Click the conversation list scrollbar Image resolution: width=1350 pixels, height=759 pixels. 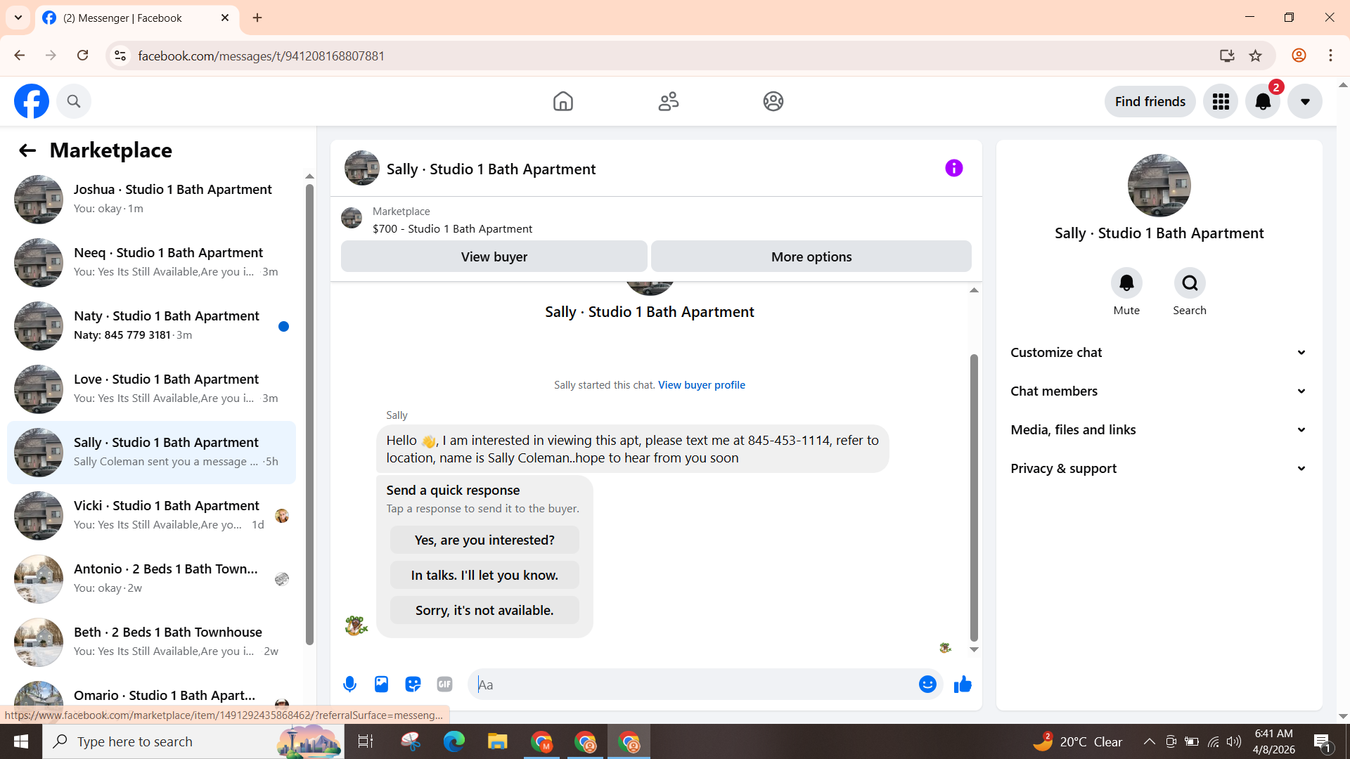[309, 415]
